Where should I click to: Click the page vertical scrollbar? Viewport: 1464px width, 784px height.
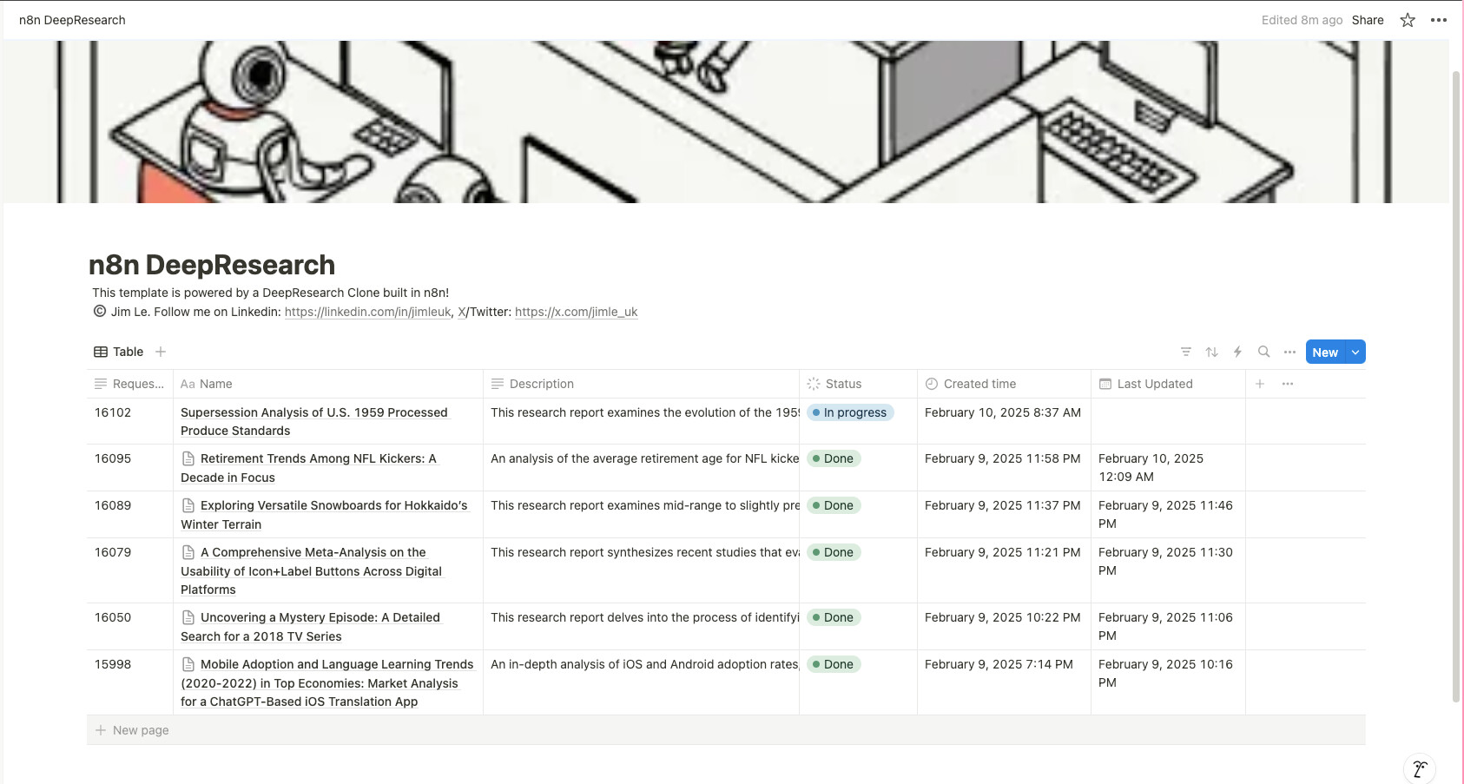click(x=1456, y=386)
